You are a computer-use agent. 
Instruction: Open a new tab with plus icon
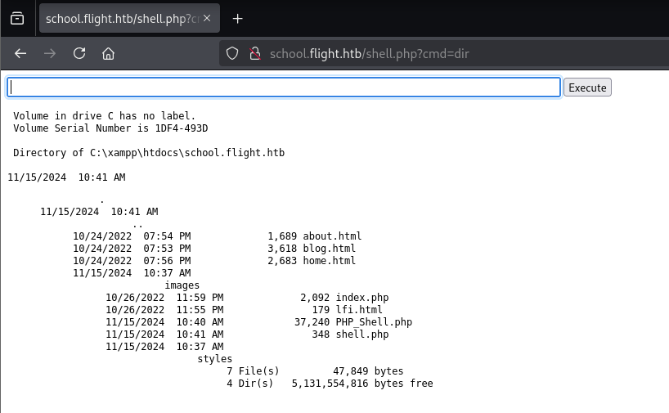point(238,19)
